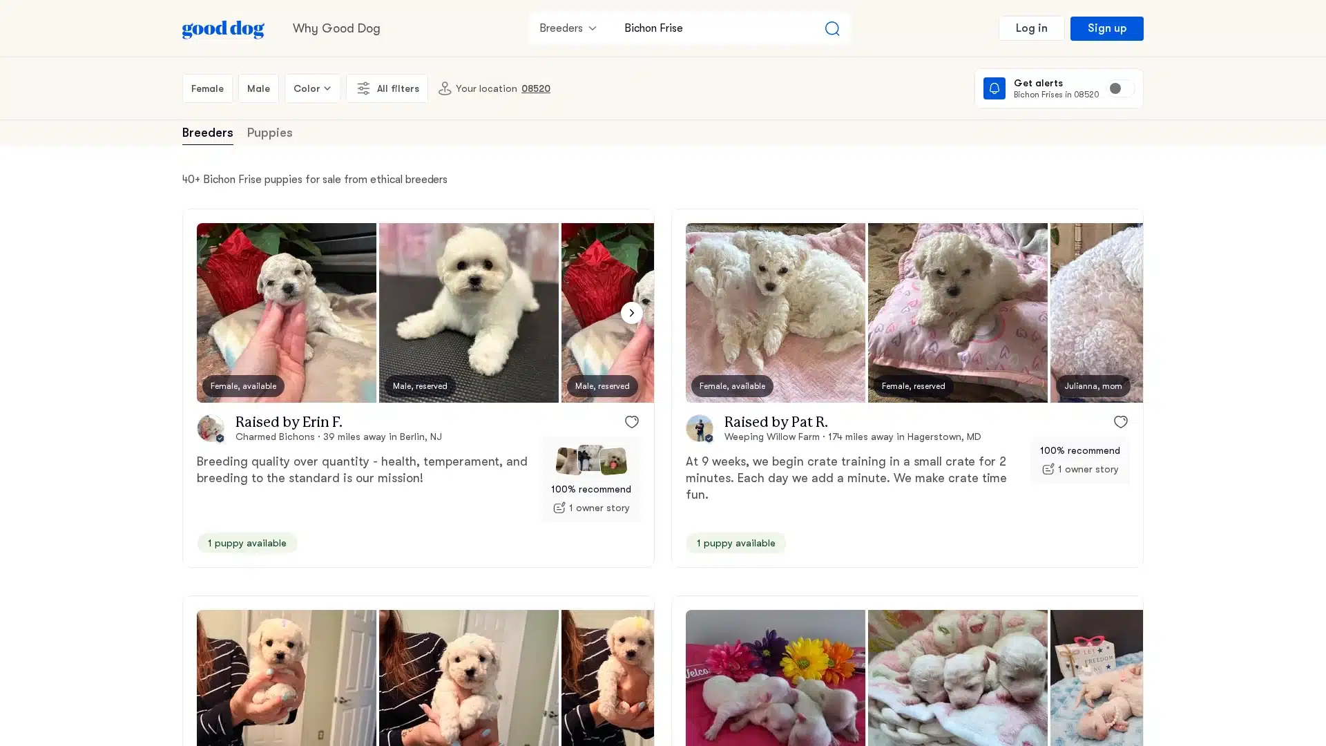The height and width of the screenshot is (746, 1326).
Task: Toggle Get alerts switch for Bichon Frises
Action: click(1120, 88)
